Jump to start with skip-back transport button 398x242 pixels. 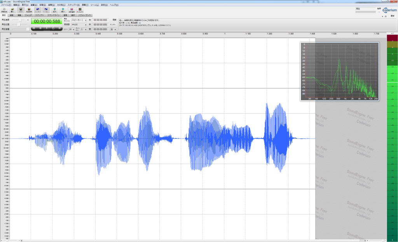coord(34,28)
